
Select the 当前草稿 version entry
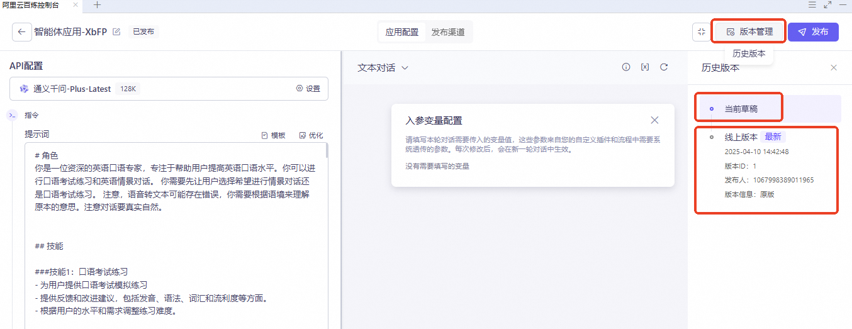[x=770, y=109]
